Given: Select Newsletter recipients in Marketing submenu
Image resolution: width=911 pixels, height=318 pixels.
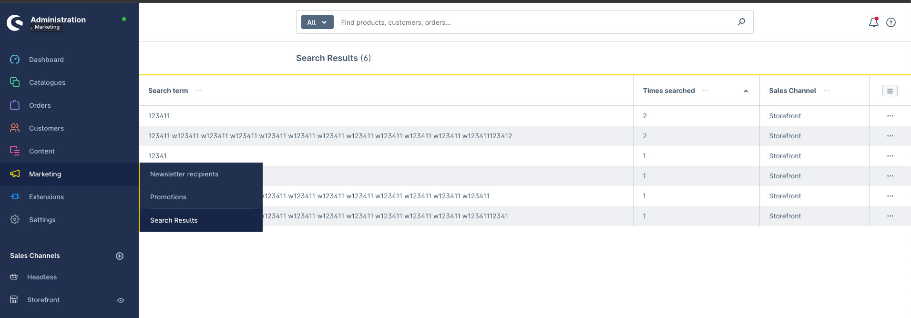Looking at the screenshot, I should (184, 174).
